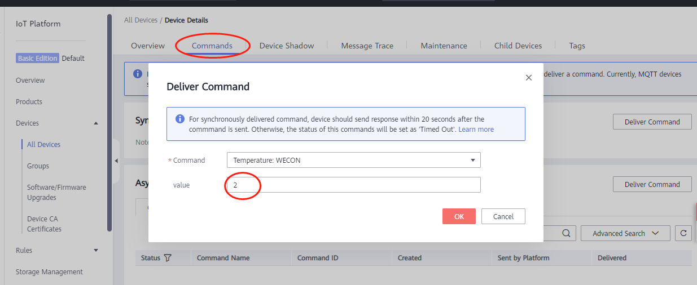The image size is (697, 285).
Task: Click the value input field
Action: 353,185
